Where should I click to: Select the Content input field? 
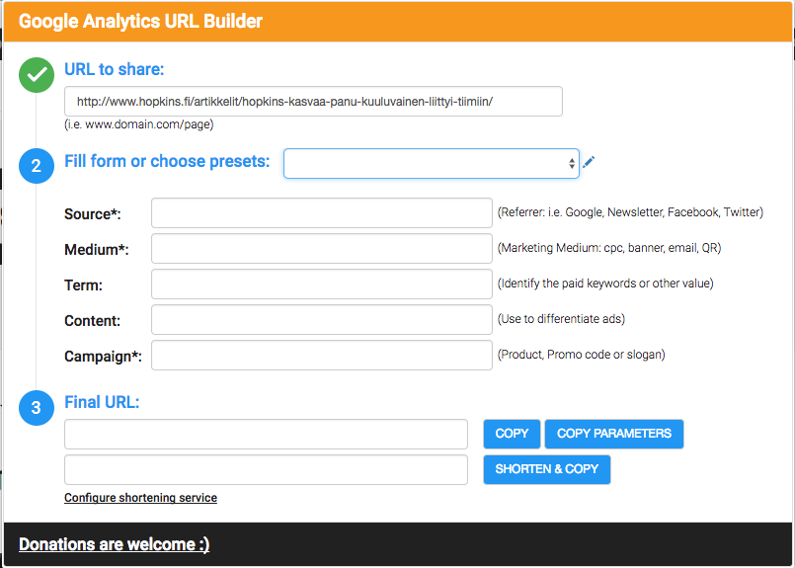click(x=321, y=319)
